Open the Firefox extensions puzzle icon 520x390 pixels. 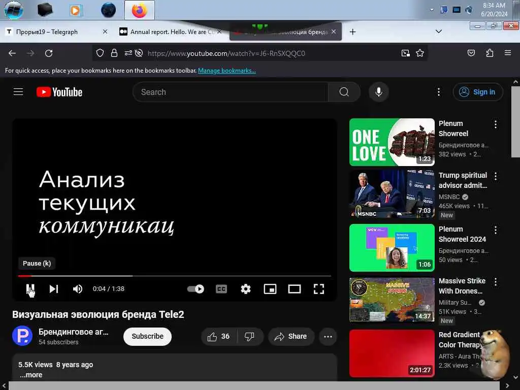point(490,53)
